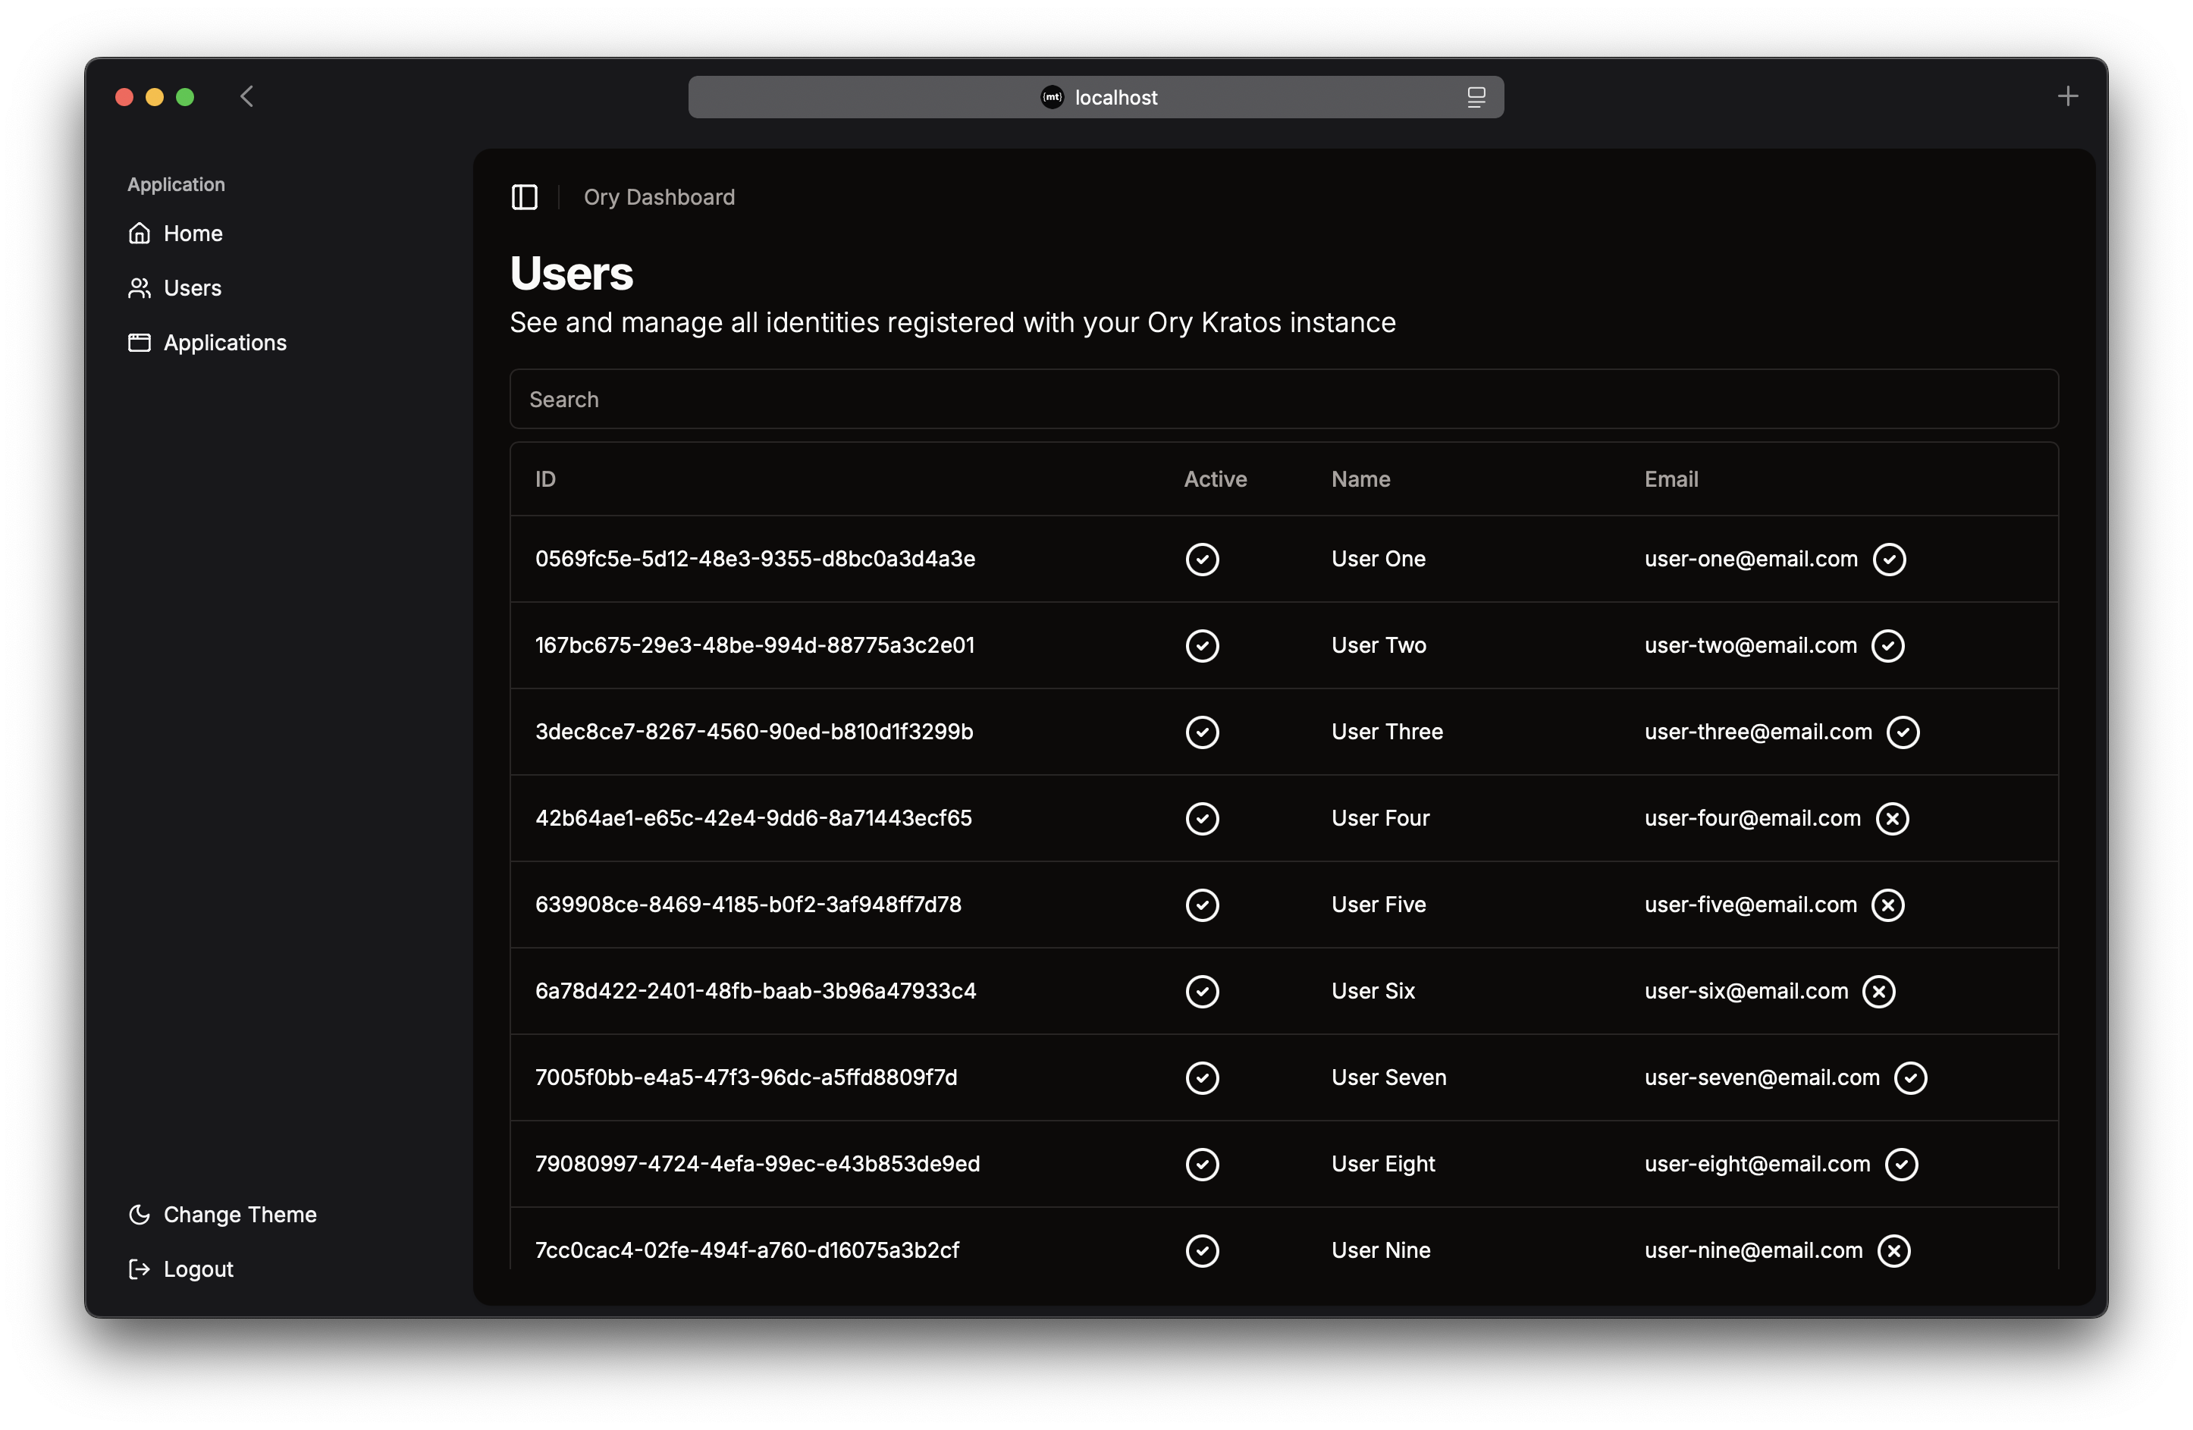Screen dimensions: 2193x1430
Task: Click the Users page heading
Action: tap(571, 274)
